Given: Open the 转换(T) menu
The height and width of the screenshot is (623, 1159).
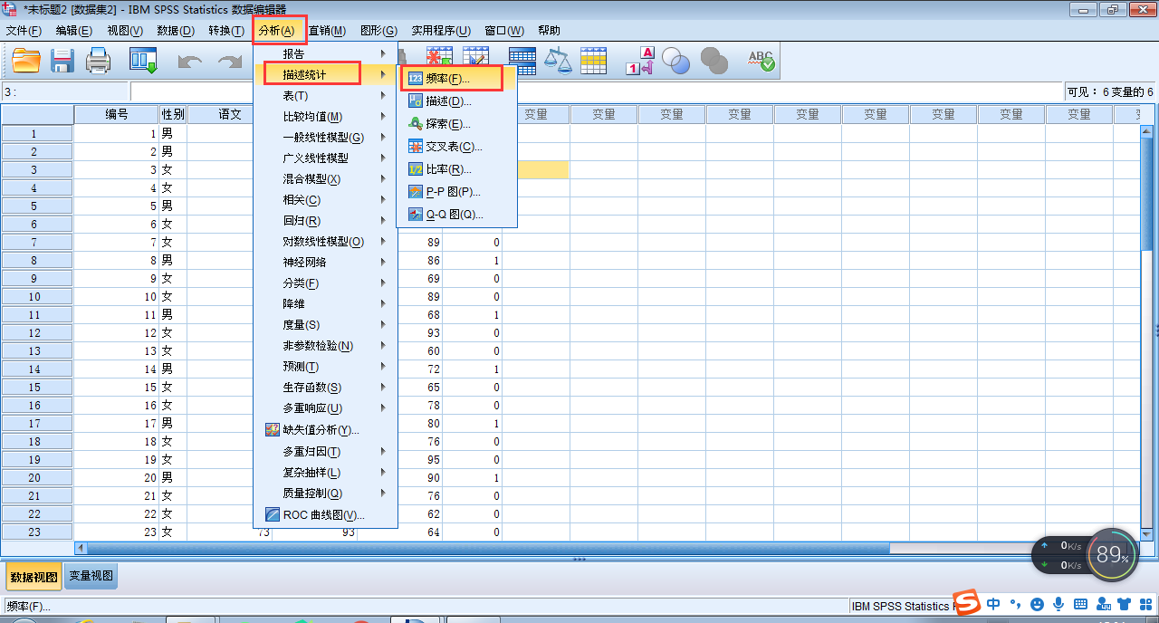Looking at the screenshot, I should tap(225, 30).
